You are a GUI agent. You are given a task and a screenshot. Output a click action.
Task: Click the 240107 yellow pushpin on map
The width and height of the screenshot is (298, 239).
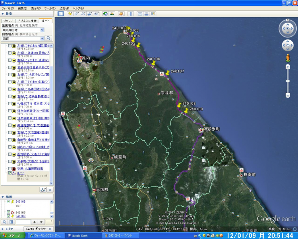coord(167,73)
